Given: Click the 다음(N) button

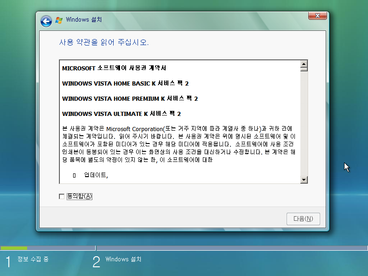Looking at the screenshot, I should tap(303, 219).
